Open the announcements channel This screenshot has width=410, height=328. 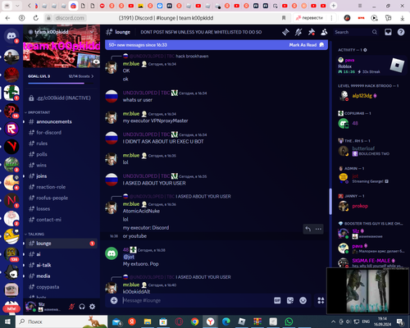coord(61,121)
